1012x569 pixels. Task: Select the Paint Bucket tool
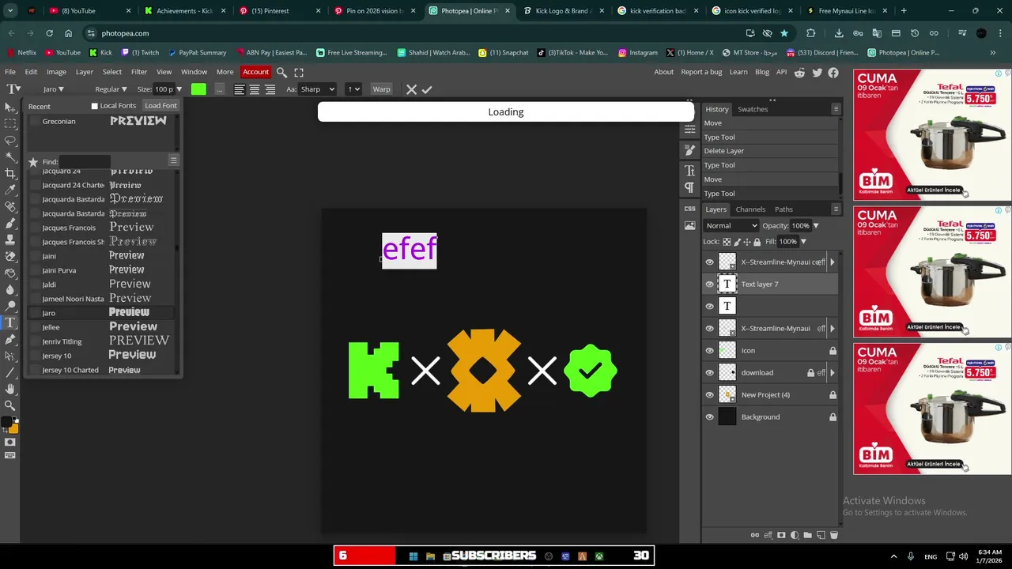pos(10,273)
